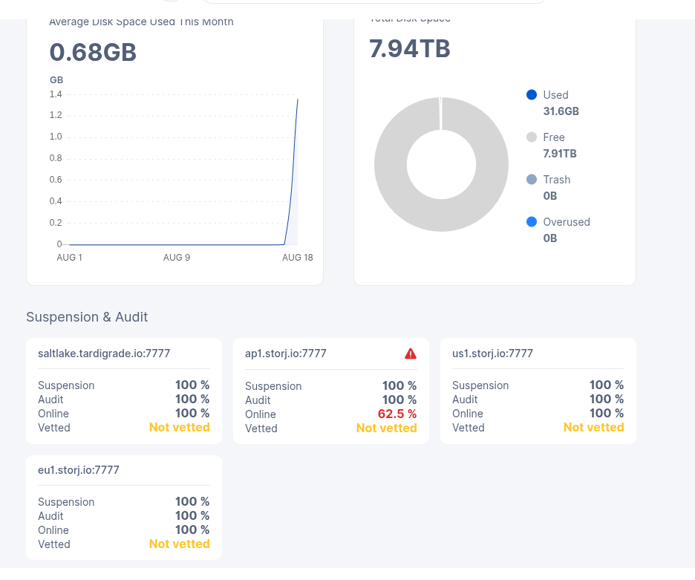This screenshot has width=695, height=580.
Task: Click the Suspension & Audit section heading
Action: pos(87,317)
